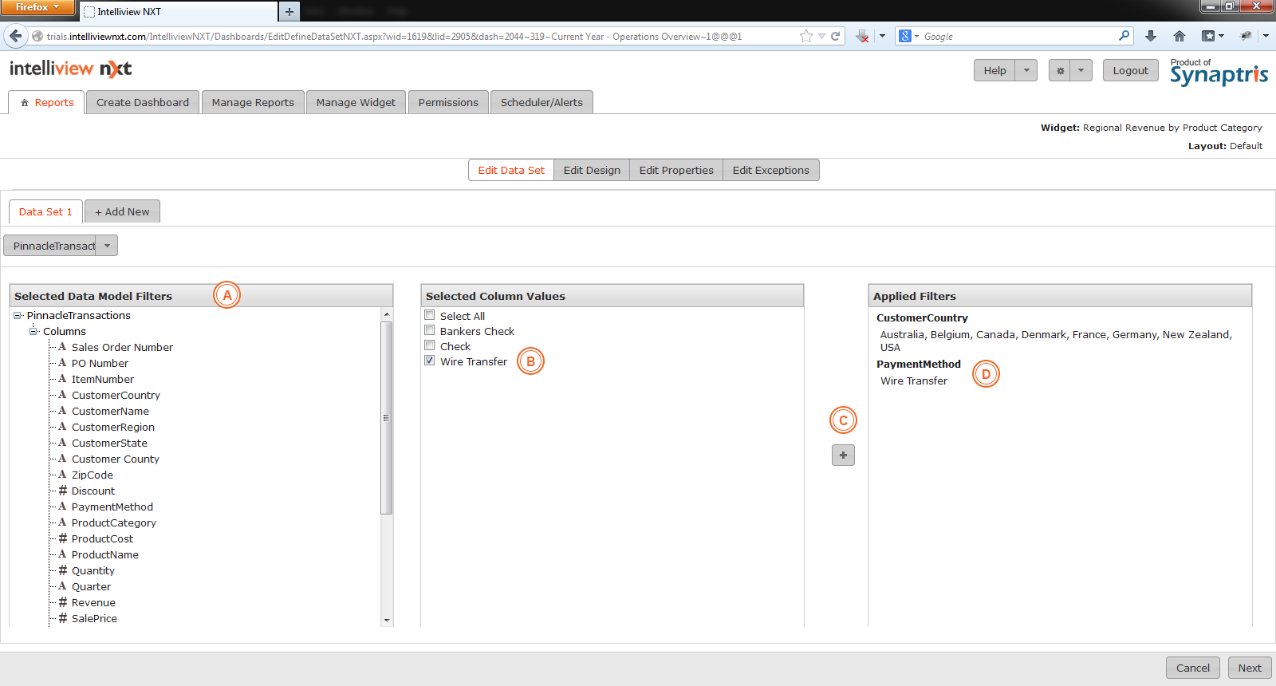Screen dimensions: 1276x686
Task: Click the browser back arrow
Action: pyautogui.click(x=15, y=36)
